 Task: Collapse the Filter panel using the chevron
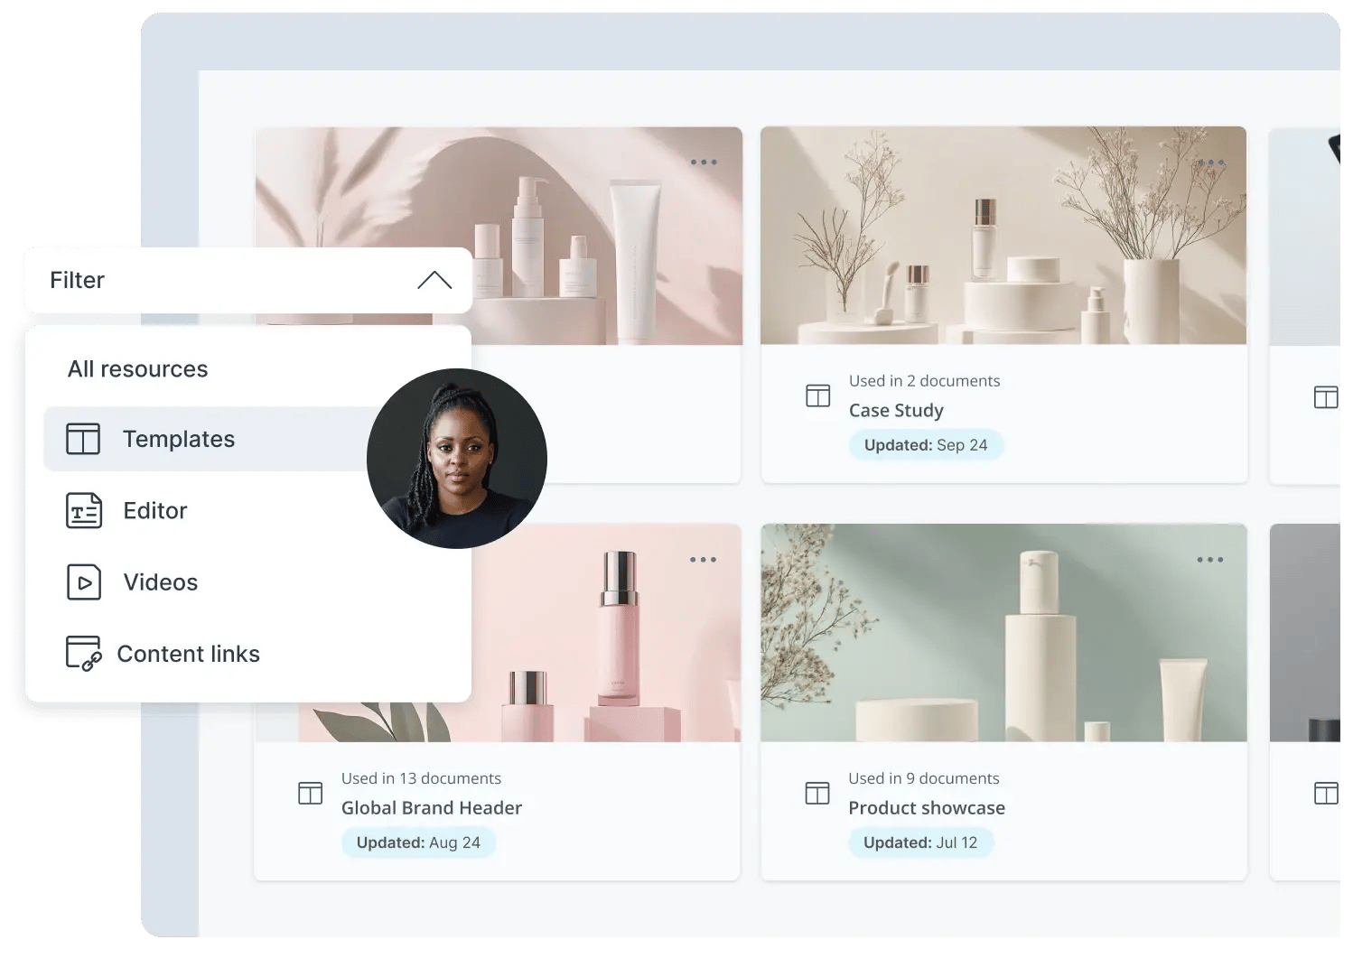click(436, 280)
